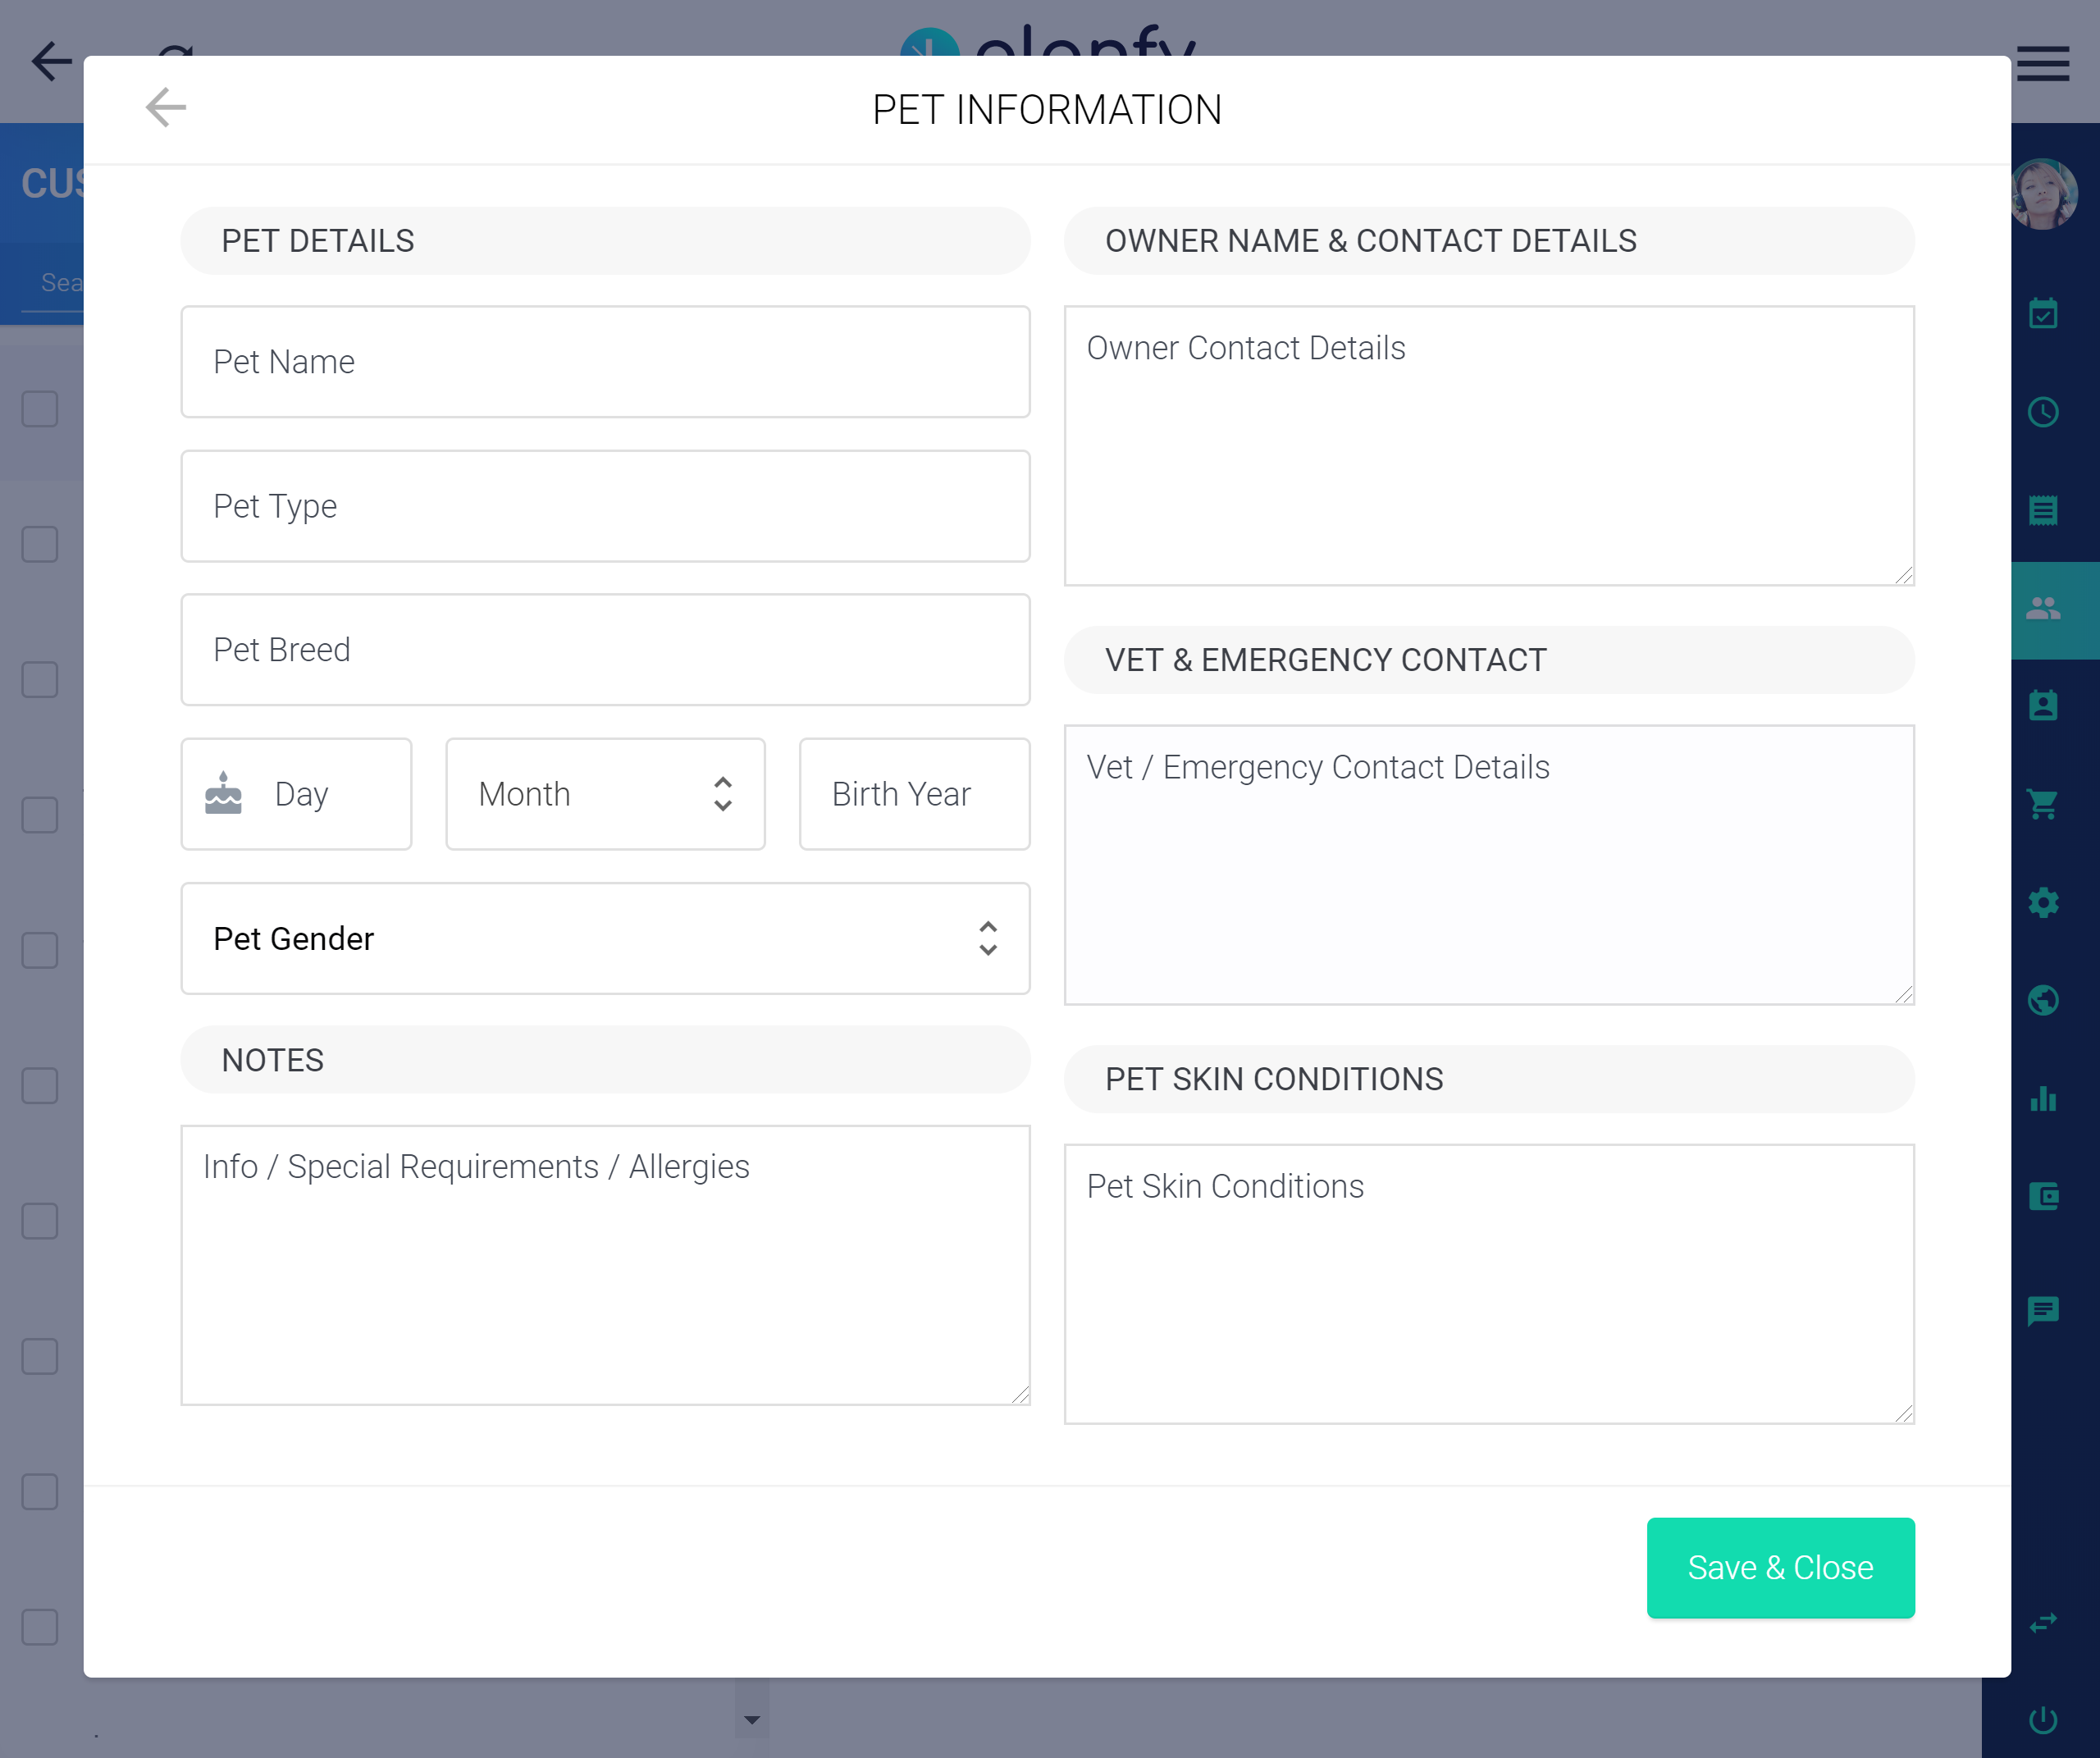Click the Save & Close button

(x=1780, y=1567)
